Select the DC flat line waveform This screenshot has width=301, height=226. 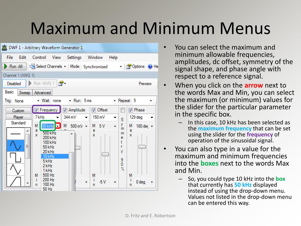[x=16, y=134]
